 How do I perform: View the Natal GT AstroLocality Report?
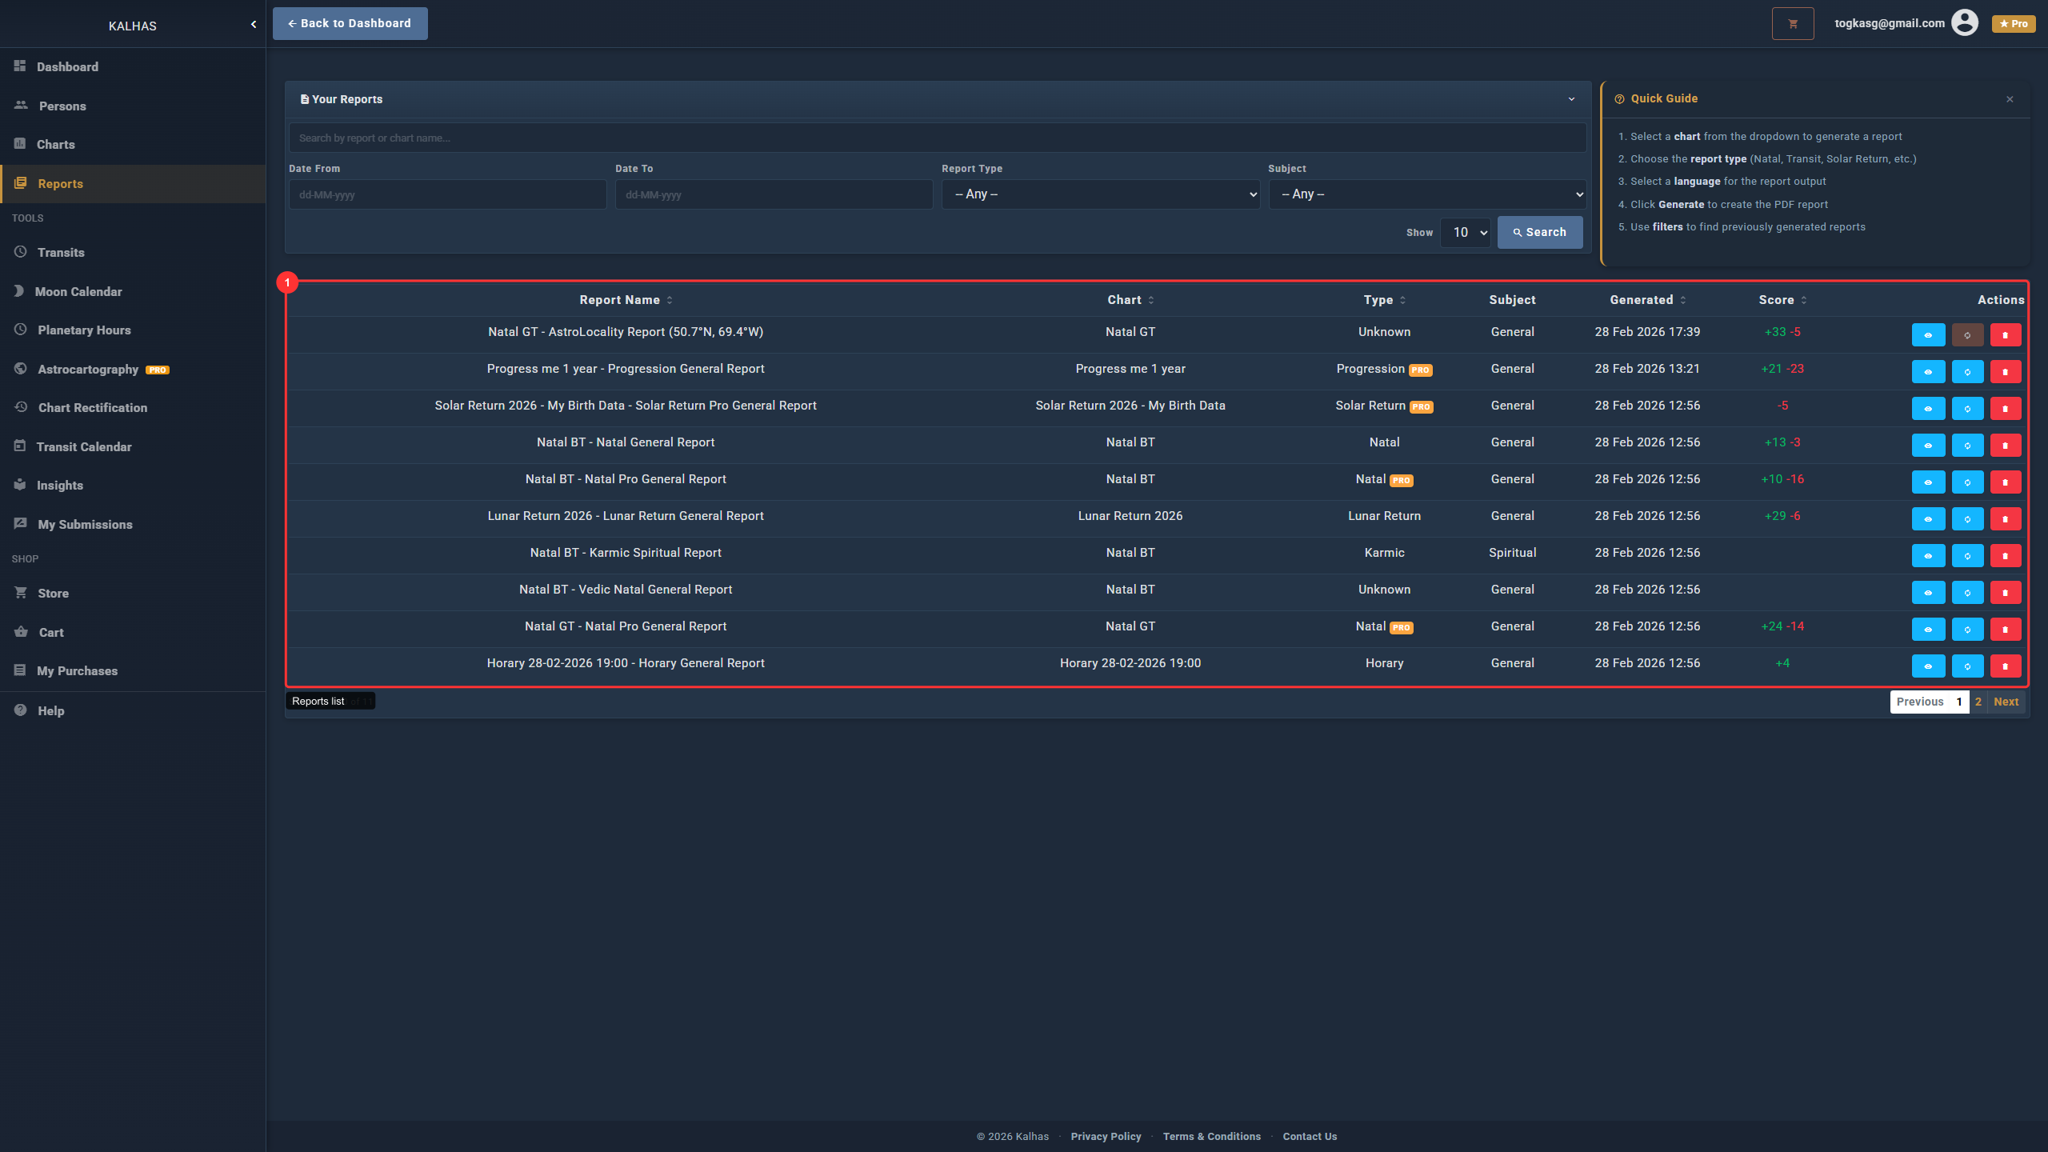1928,334
